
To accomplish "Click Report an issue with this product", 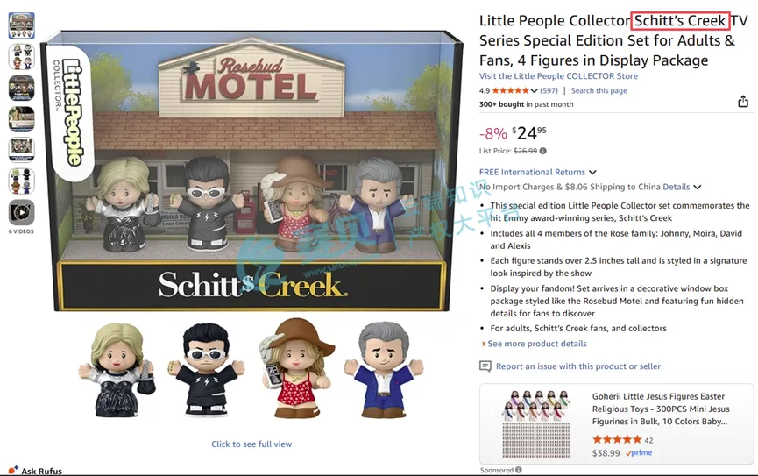I will coord(578,366).
